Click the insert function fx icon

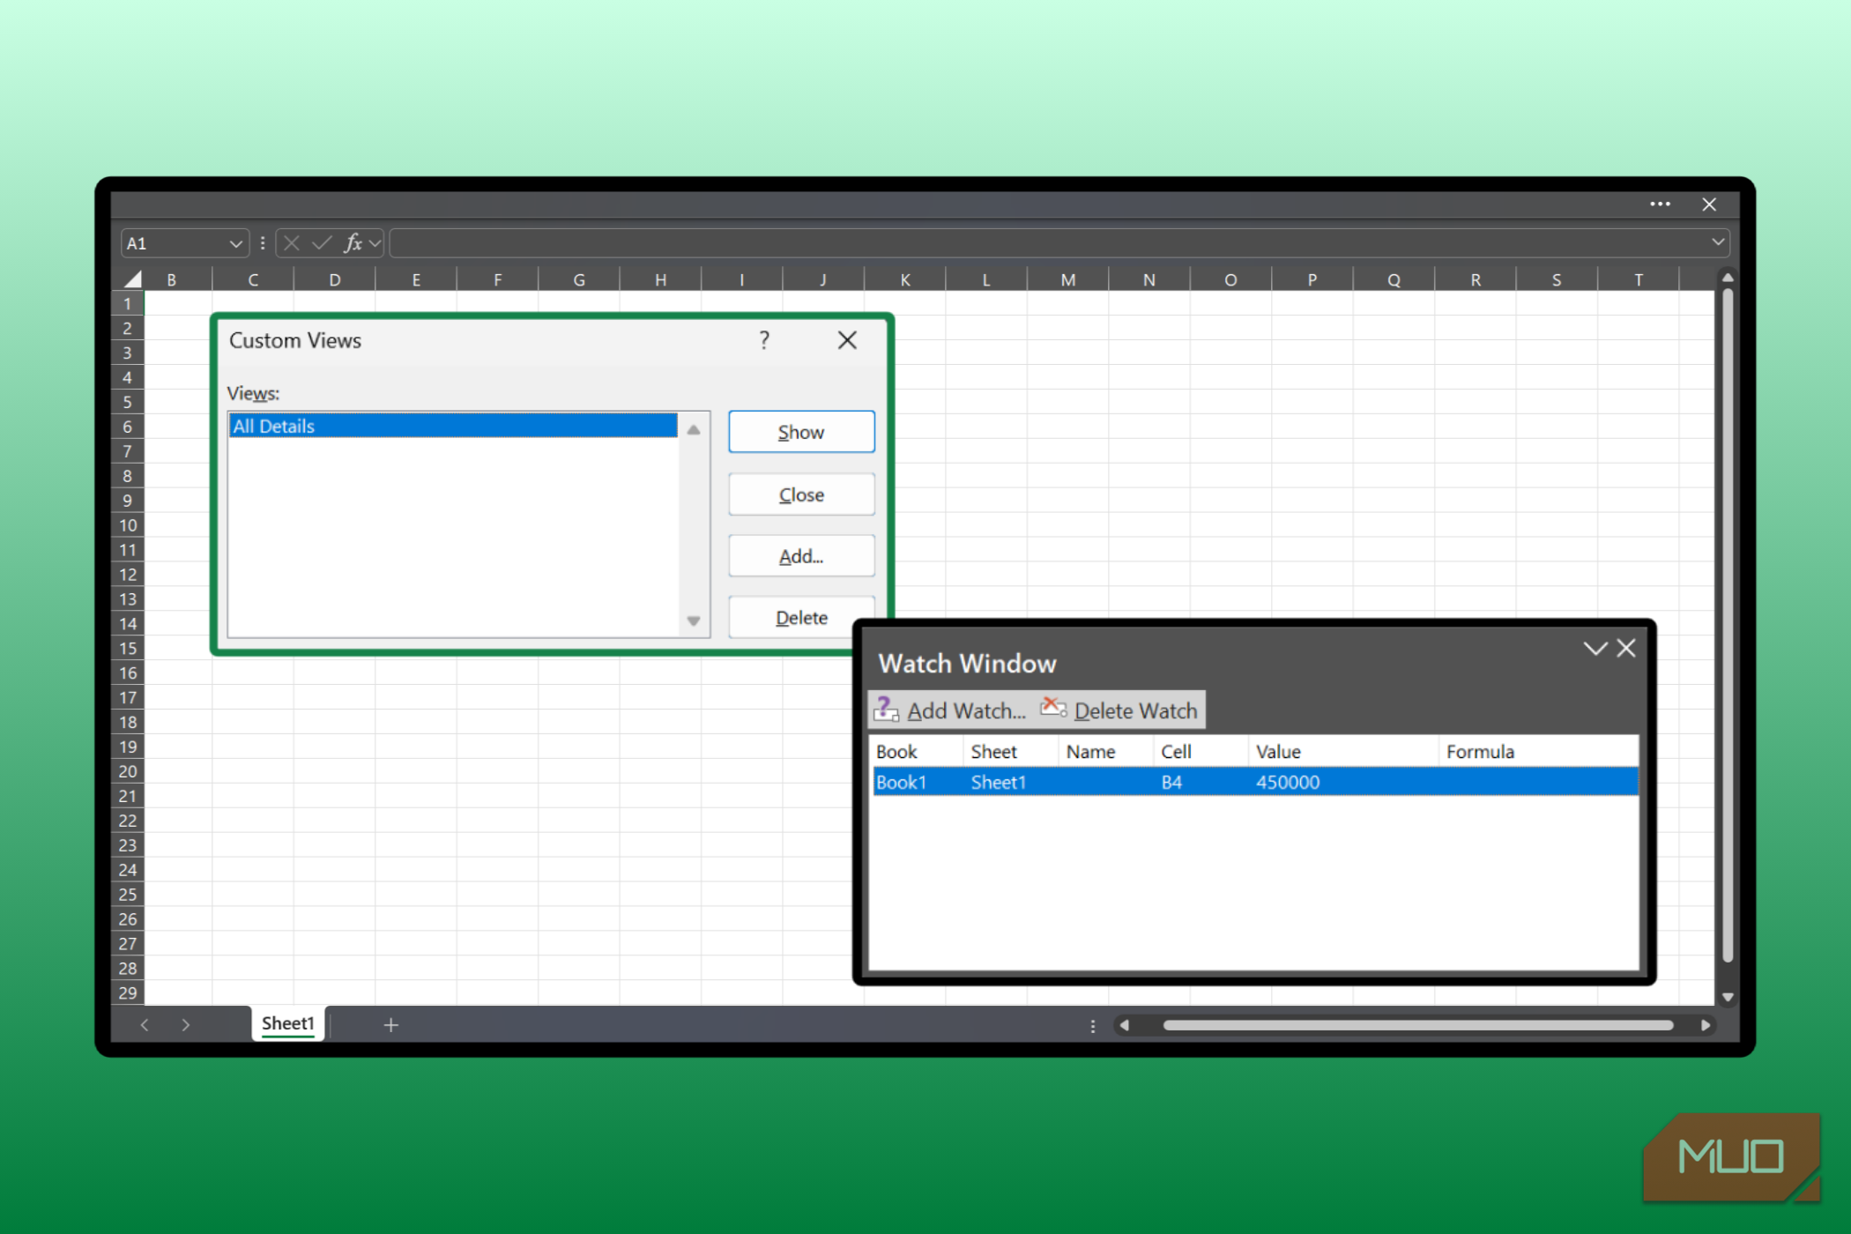(x=353, y=243)
